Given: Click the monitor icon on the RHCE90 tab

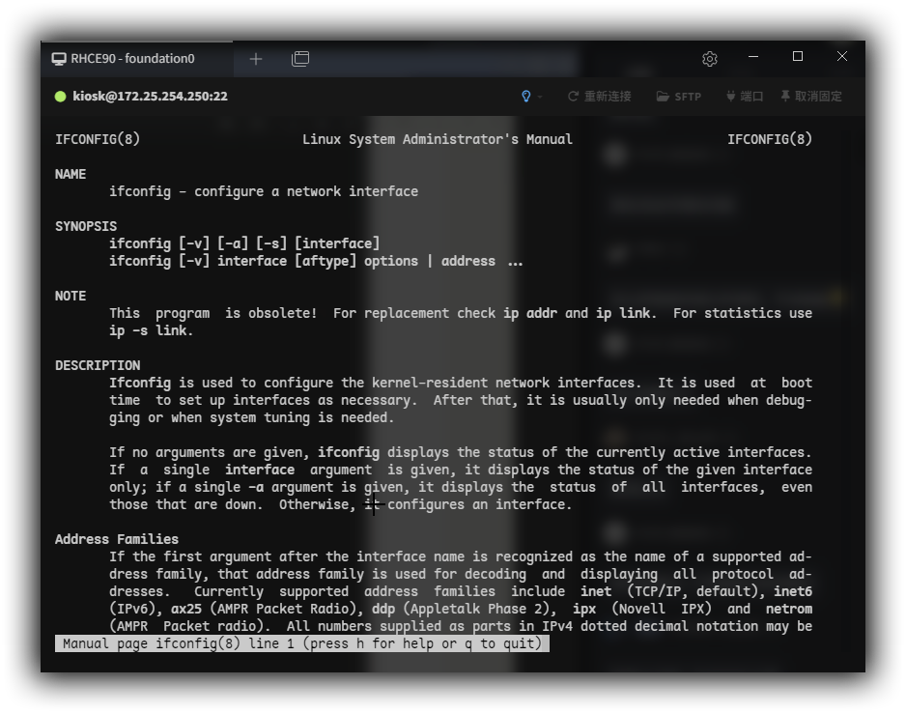Looking at the screenshot, I should 59,59.
